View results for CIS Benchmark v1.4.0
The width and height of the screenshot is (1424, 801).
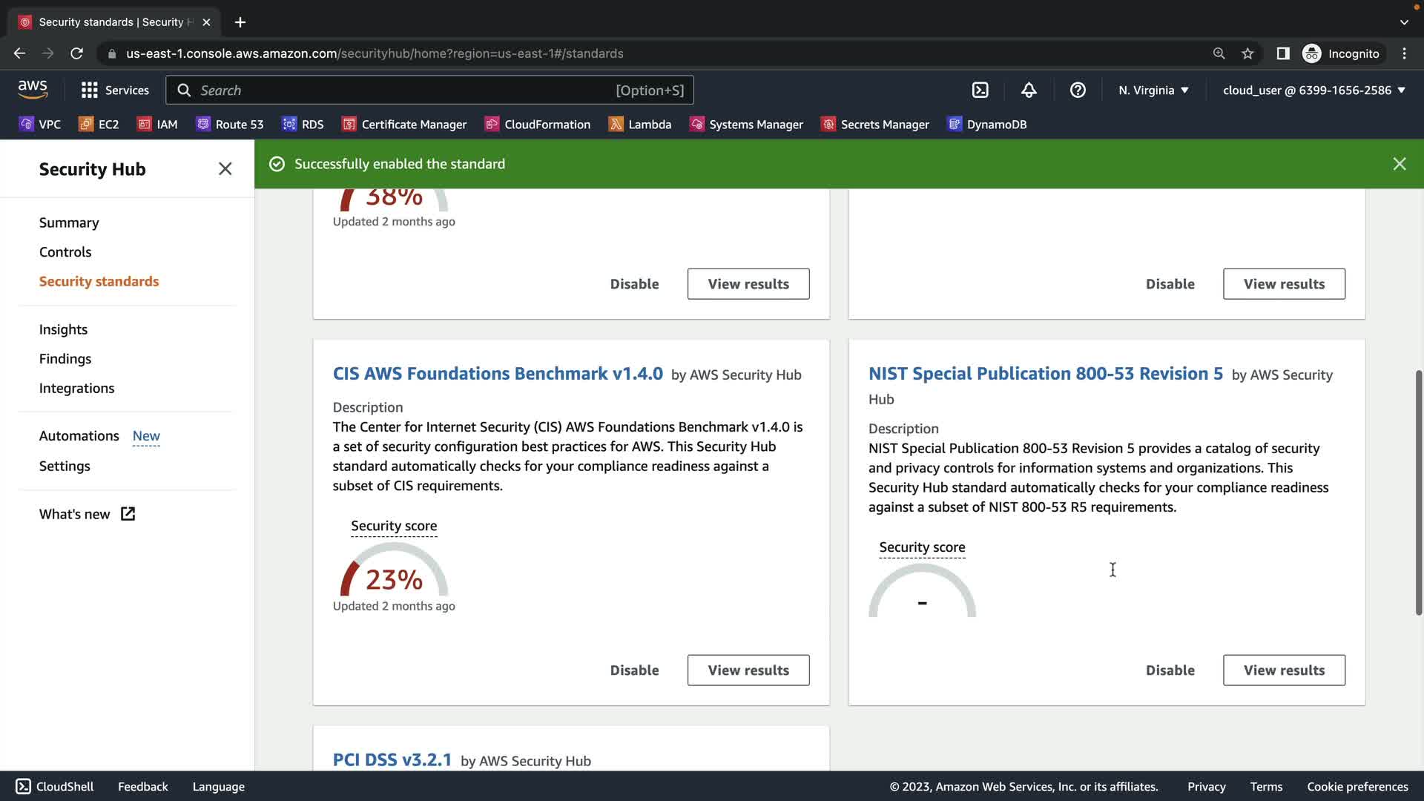(748, 670)
